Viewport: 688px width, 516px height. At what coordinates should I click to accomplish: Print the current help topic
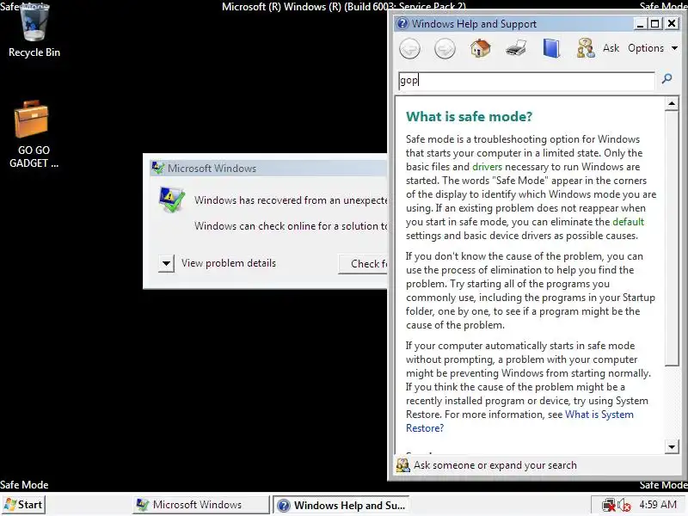(516, 48)
